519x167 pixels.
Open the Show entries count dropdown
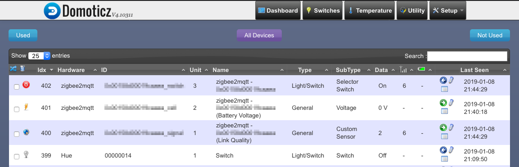(x=39, y=56)
